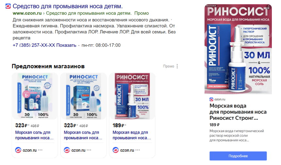This screenshot has height=165, width=281.
Task: Click the Ozon logo in second product card
Action: tap(67, 150)
